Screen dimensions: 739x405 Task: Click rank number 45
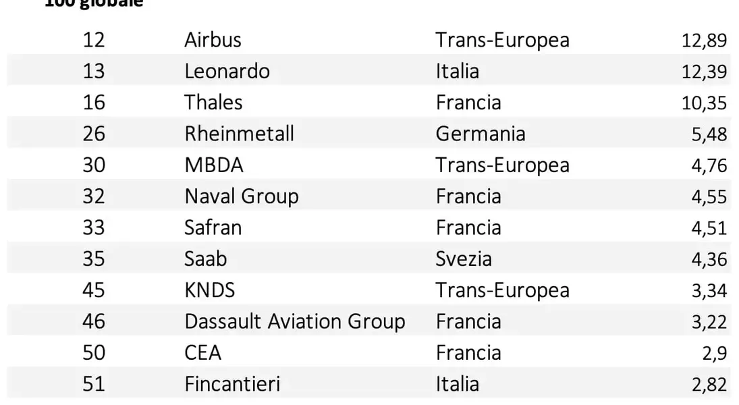94,290
